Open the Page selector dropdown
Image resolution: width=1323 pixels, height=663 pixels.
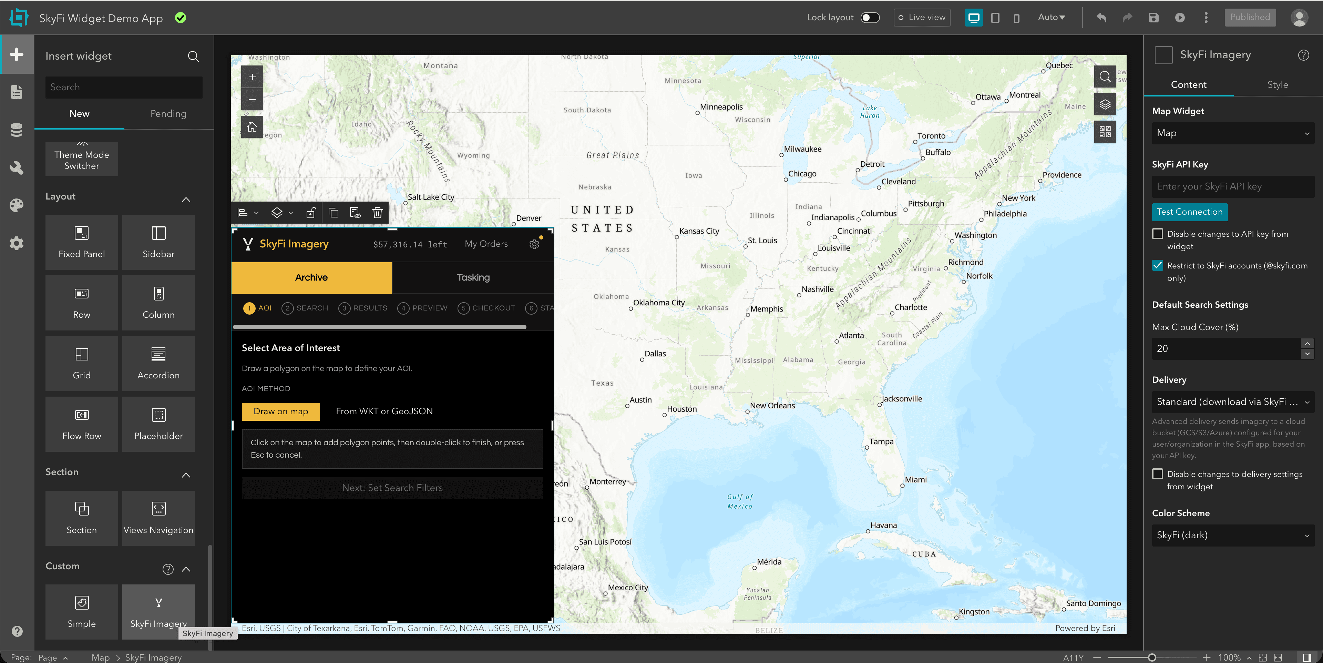coord(53,657)
